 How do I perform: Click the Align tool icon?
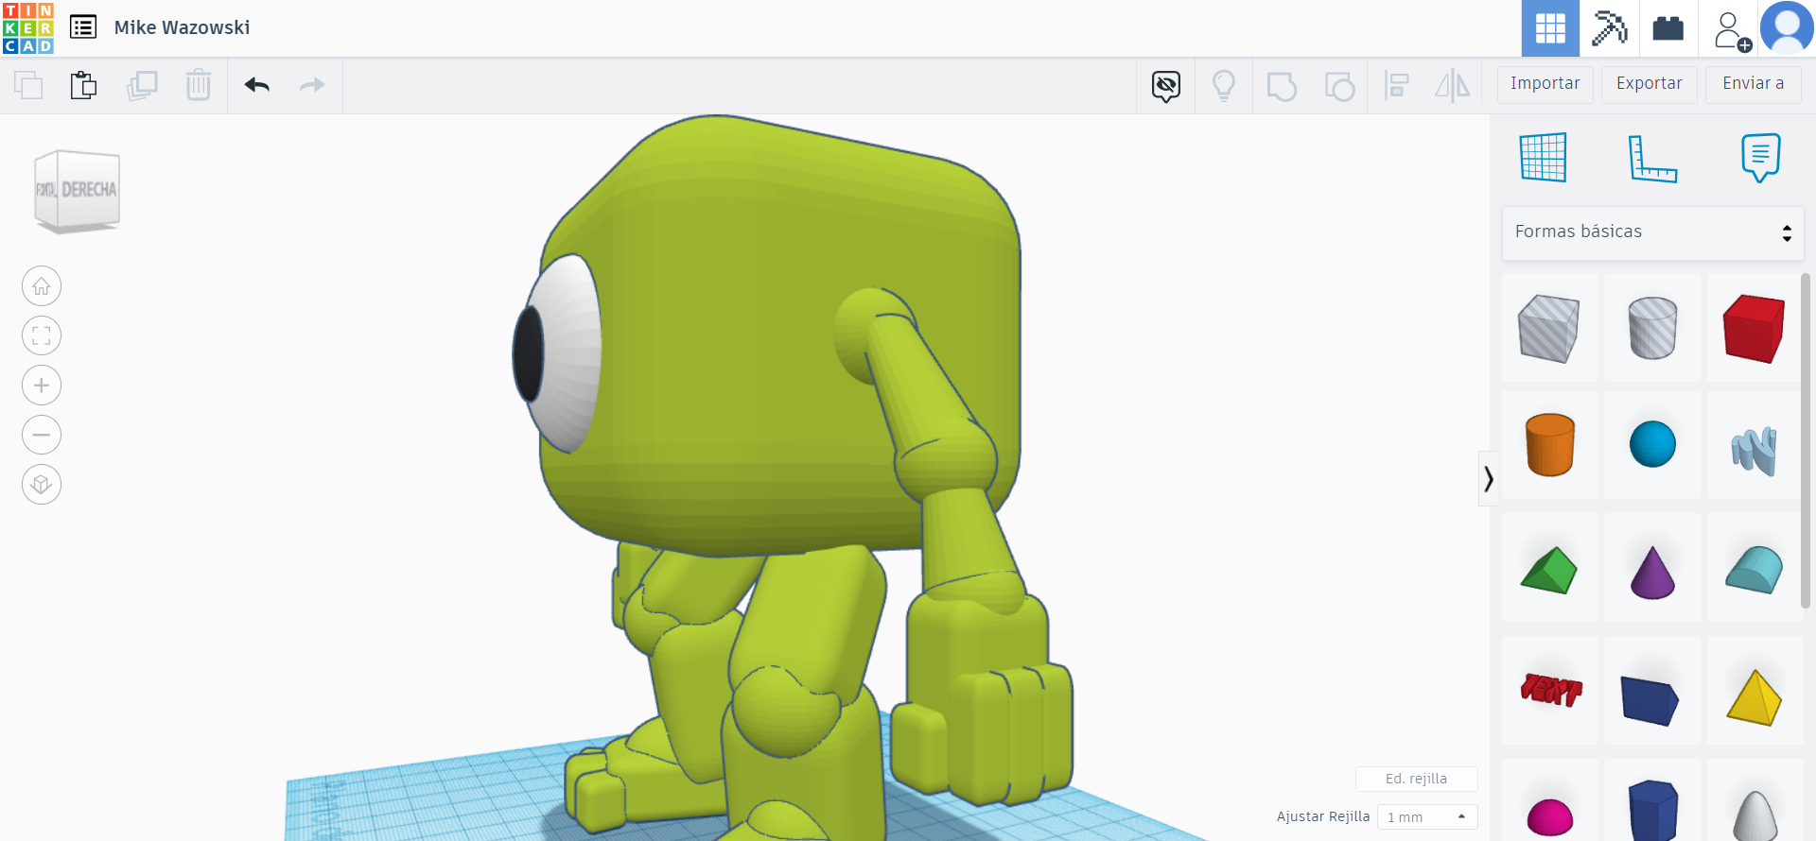click(x=1396, y=86)
